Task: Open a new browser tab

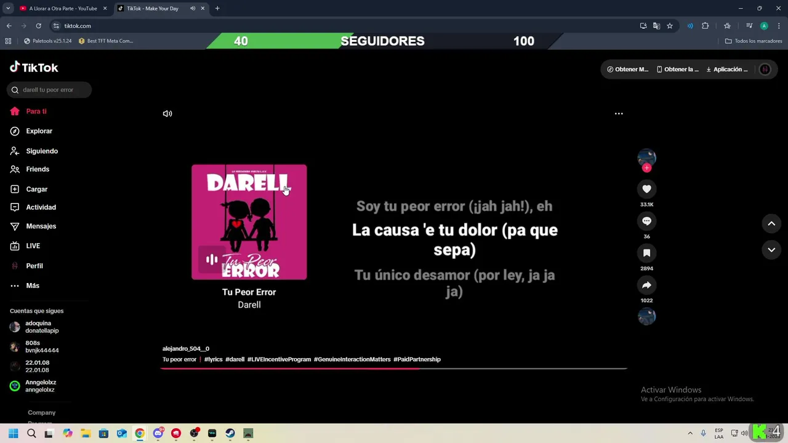Action: 217,9
